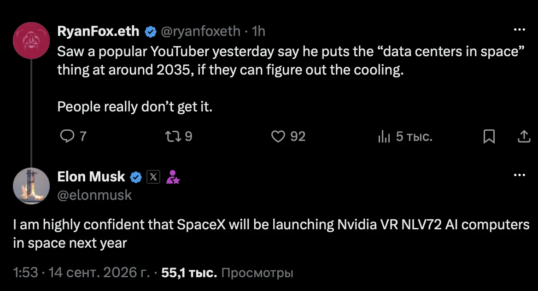Click Elon Musk's blue verified checkmark
The image size is (538, 291).
[136, 177]
